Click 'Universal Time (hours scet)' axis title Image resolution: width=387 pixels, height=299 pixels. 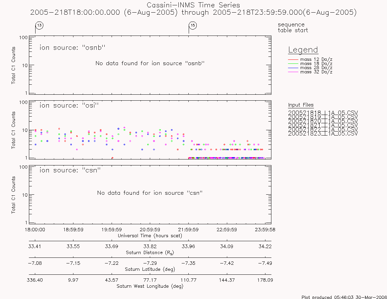tap(150, 236)
